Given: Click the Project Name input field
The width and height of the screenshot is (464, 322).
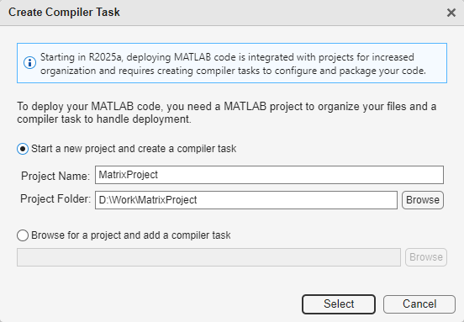Looking at the screenshot, I should coord(269,175).
